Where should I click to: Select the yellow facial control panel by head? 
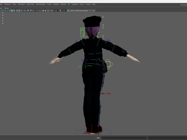click(82, 32)
